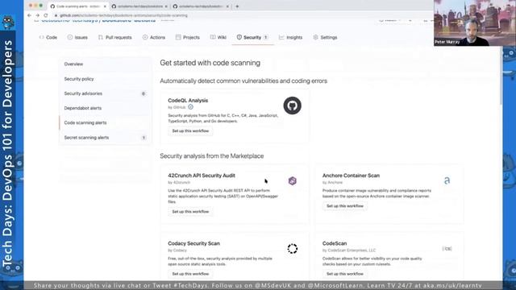Open the Code repository tab
Viewport: 516px width, 290px height.
click(x=48, y=38)
